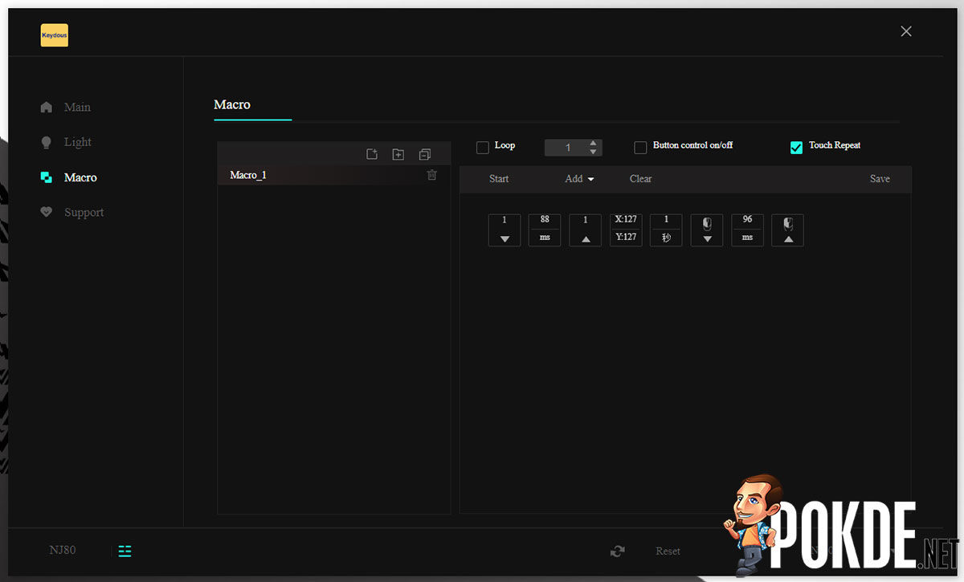Select Macro in the sidebar
964x582 pixels.
pos(68,177)
